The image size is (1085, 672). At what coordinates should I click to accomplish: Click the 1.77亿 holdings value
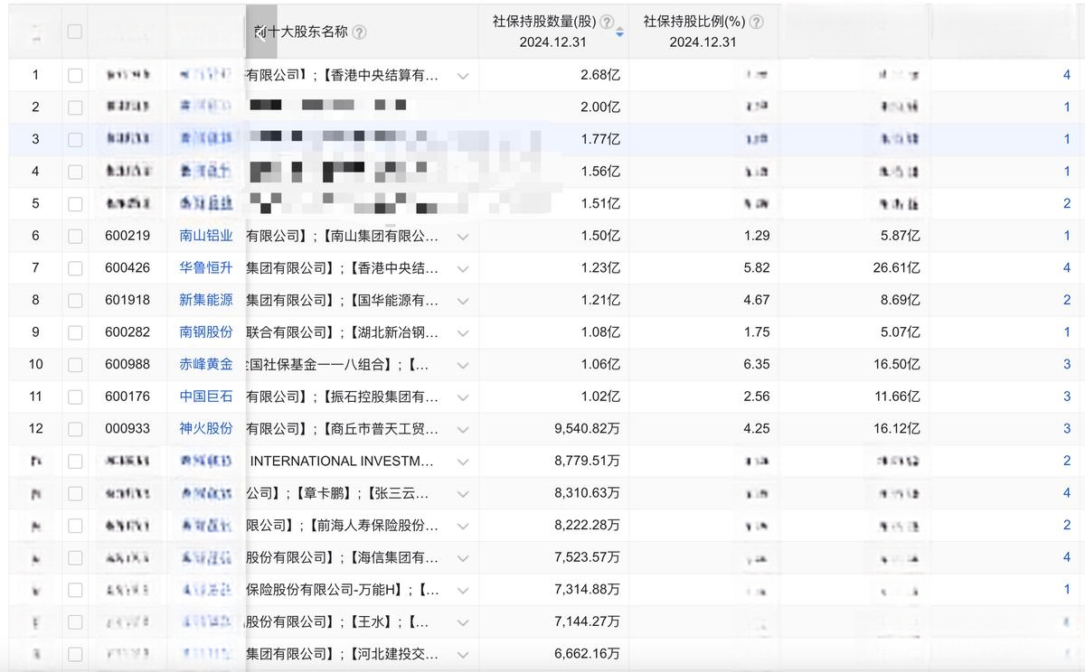(x=600, y=139)
